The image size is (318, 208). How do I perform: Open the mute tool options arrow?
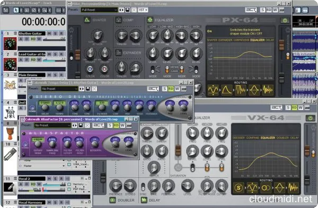39,10
